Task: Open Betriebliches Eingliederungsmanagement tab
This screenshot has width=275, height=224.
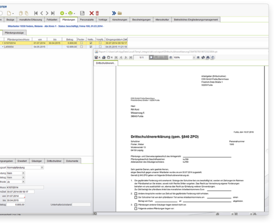Action: (x=196, y=19)
